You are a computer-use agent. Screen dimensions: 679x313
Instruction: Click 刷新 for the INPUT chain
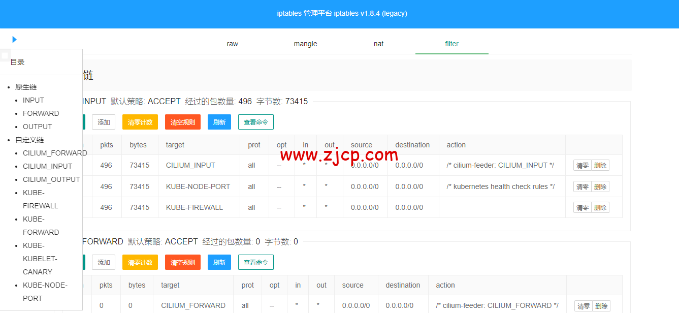(219, 122)
